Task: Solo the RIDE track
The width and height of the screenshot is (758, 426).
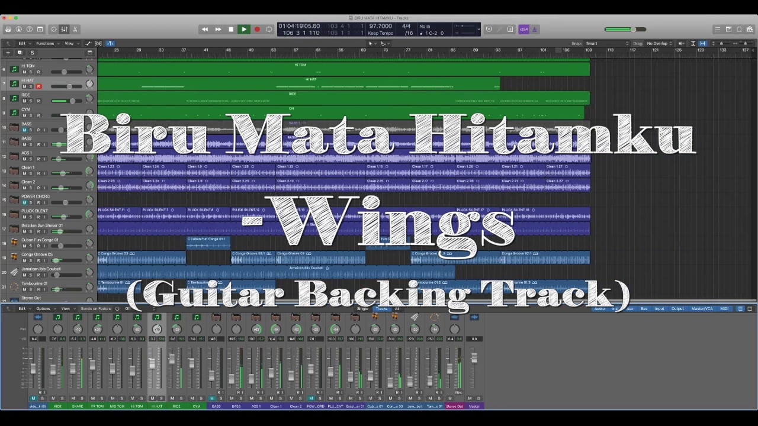Action: [31, 101]
